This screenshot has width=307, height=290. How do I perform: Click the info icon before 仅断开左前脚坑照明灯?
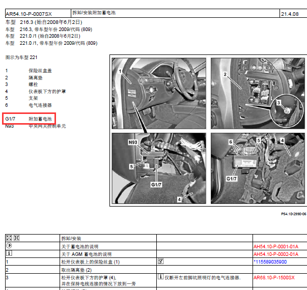pyautogui.click(x=160, y=276)
